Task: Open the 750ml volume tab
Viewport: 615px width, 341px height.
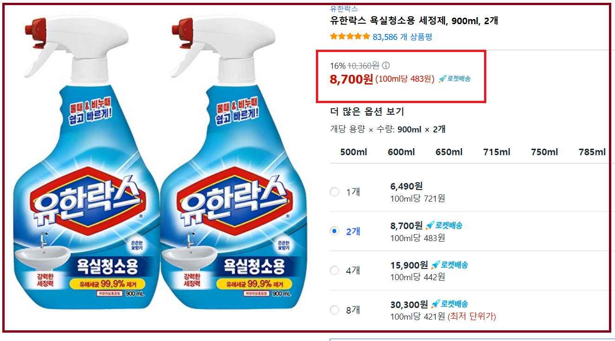Action: pyautogui.click(x=544, y=152)
